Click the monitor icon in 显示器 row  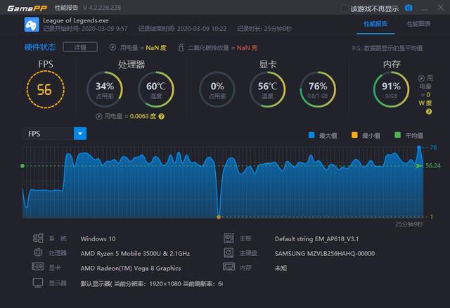38,283
